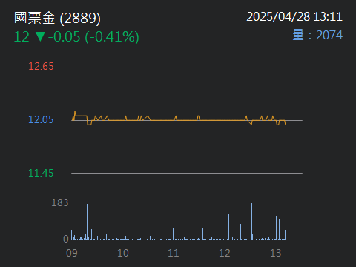Click the 12.65 upper limit price label
The width and height of the screenshot is (356, 267).
click(41, 66)
